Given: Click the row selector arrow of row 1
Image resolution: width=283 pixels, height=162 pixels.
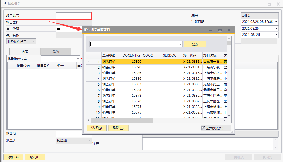Looking at the screenshot, I should coord(88,62).
